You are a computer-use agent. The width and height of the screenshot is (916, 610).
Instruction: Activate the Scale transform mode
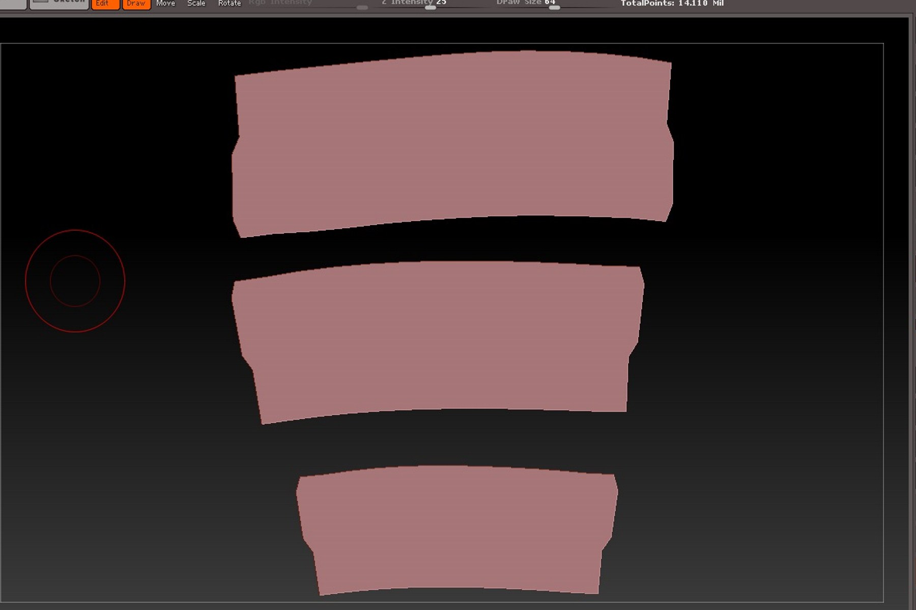coord(196,4)
